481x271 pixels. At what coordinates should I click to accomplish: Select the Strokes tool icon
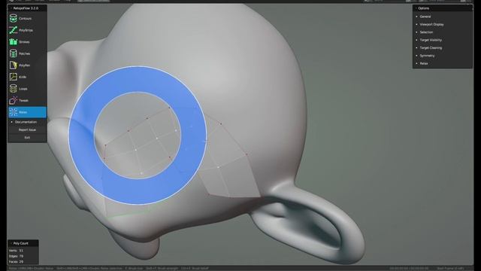(x=14, y=42)
